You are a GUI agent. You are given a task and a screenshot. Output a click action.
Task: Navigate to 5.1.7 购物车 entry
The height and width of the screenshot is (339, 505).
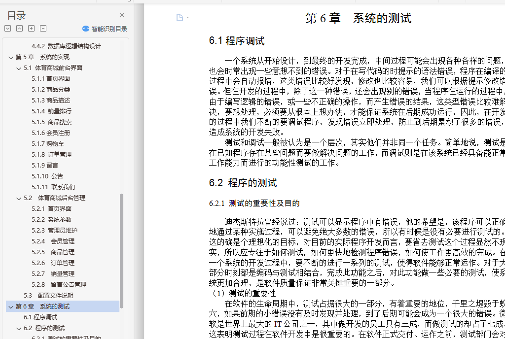(x=48, y=143)
